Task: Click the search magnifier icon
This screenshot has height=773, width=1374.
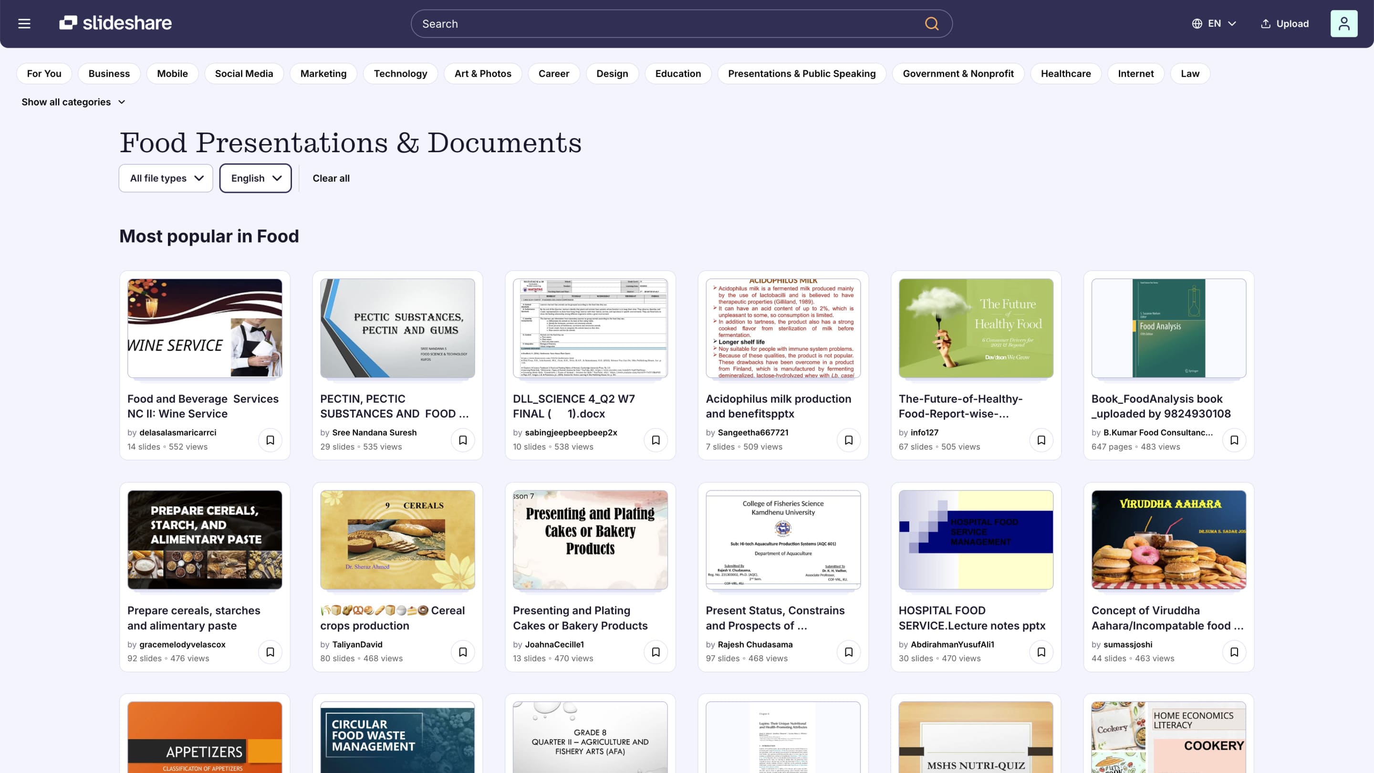Action: (931, 23)
